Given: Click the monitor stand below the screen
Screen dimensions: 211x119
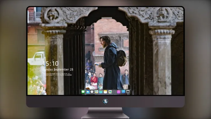Looking at the screenshot, I should click(105, 113).
